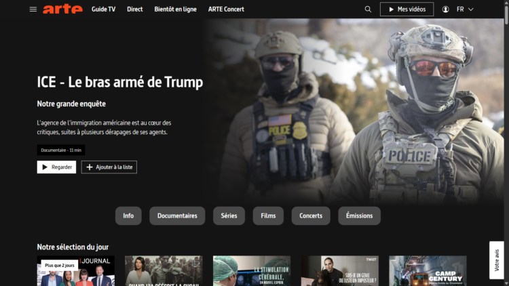Select the Documentaires category pill
The image size is (509, 286).
177,216
